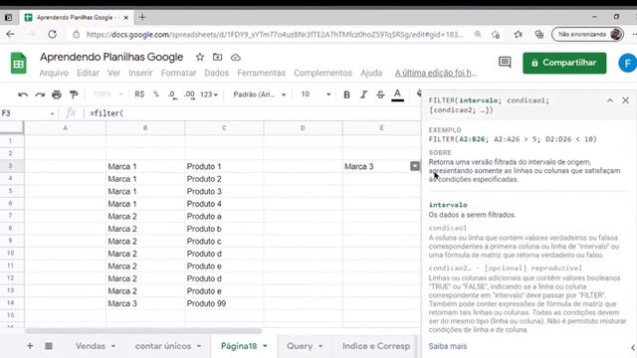Switch to the Vendas sheet tab
The height and width of the screenshot is (358, 637).
[91, 346]
